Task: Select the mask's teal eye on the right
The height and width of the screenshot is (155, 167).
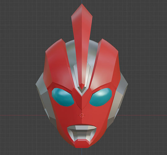Action: (101, 97)
